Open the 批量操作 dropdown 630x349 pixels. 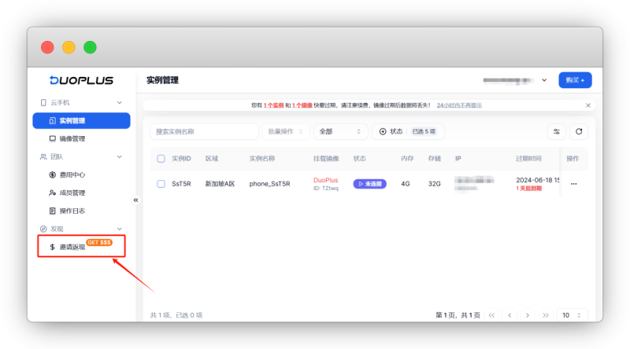tap(286, 131)
